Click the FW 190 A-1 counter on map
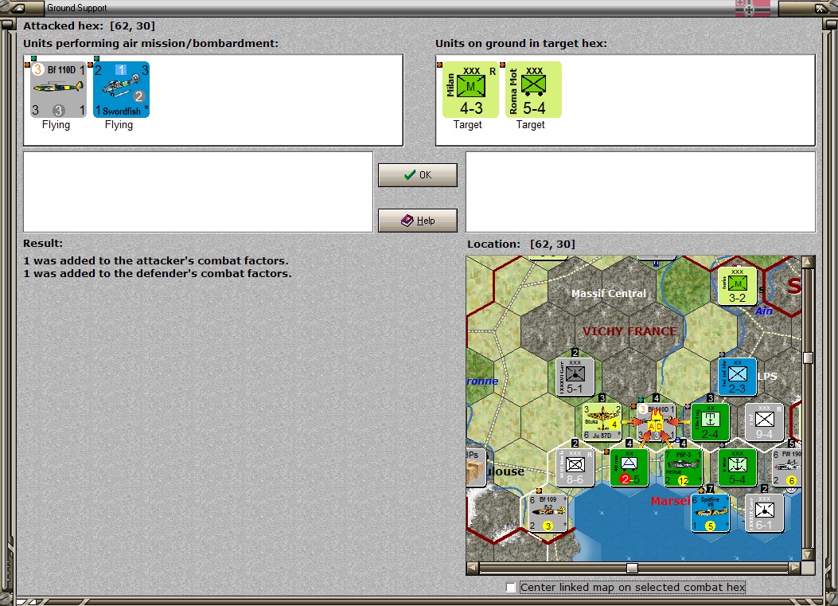This screenshot has height=606, width=838. [787, 468]
